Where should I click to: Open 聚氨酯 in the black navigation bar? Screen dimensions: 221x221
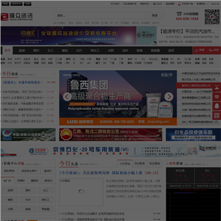(x=155, y=50)
